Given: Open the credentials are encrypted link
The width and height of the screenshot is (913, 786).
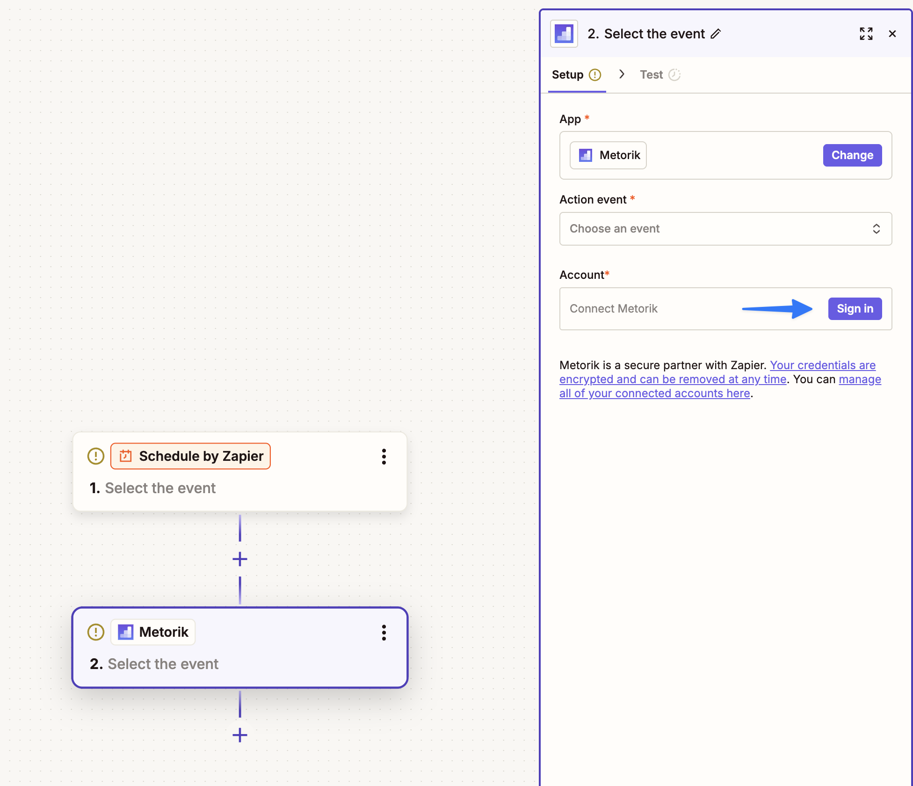Looking at the screenshot, I should pyautogui.click(x=717, y=372).
